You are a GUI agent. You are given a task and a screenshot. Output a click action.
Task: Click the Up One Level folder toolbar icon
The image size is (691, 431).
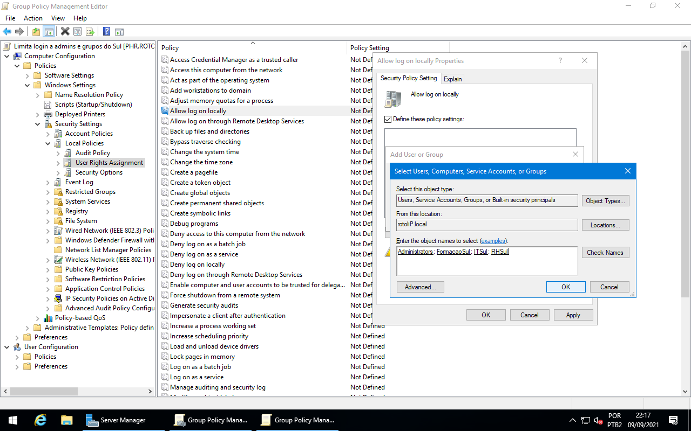tap(36, 31)
